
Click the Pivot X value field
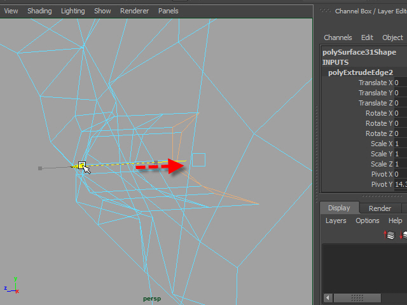coord(401,174)
